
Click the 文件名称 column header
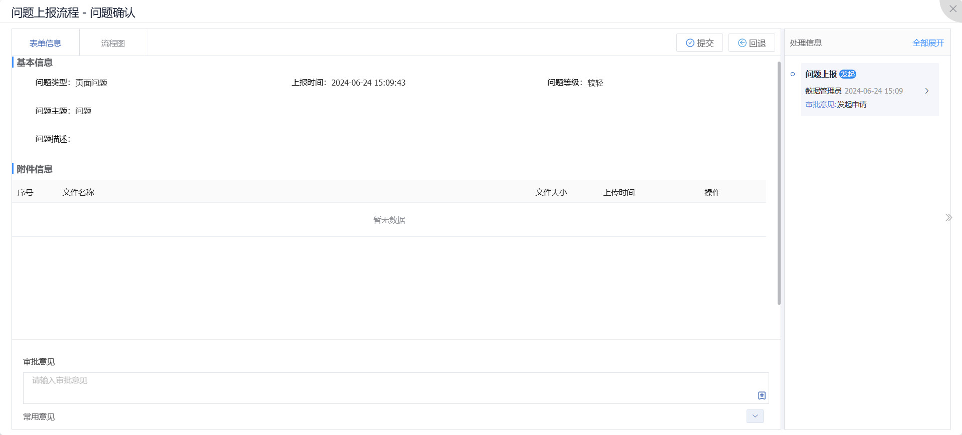[x=78, y=192]
